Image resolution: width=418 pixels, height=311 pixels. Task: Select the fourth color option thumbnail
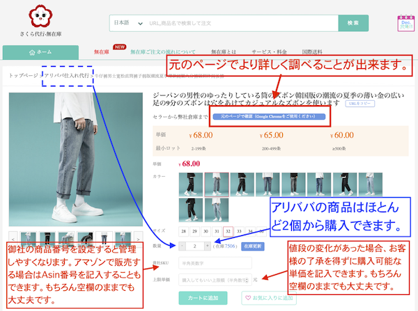268,184
